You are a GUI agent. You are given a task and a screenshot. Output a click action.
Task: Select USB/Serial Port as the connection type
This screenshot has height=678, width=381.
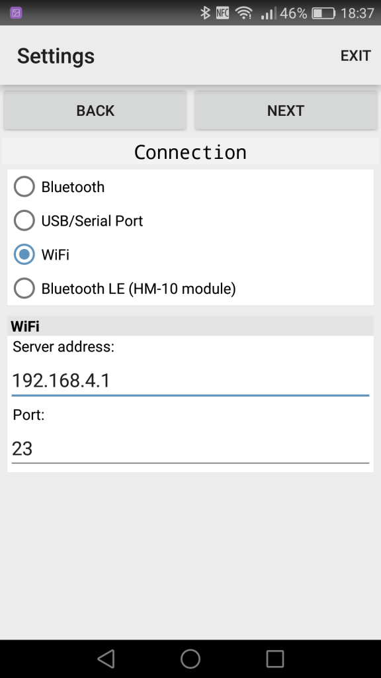tap(24, 220)
